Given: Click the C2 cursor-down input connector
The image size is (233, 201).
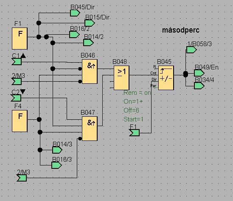Looking at the screenshot, I should (16, 98).
